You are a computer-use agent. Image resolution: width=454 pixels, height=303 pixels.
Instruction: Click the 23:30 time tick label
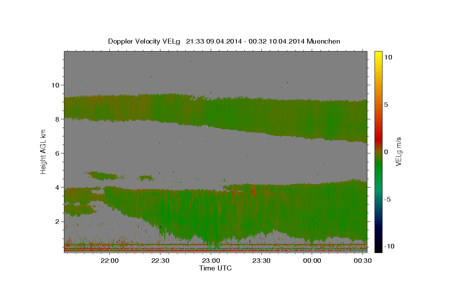coord(261,261)
